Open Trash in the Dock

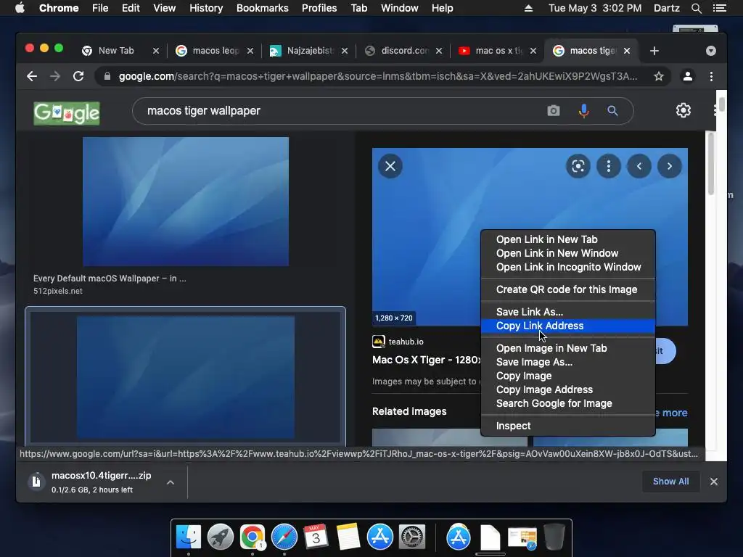554,537
